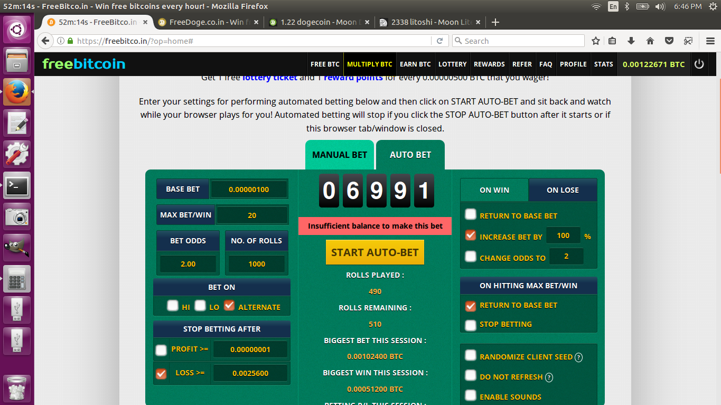Click the scissors screenshot toolbar icon
The width and height of the screenshot is (721, 405).
688,41
